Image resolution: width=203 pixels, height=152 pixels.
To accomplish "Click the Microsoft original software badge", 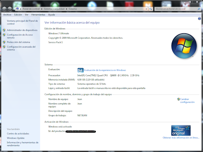I will [181, 130].
